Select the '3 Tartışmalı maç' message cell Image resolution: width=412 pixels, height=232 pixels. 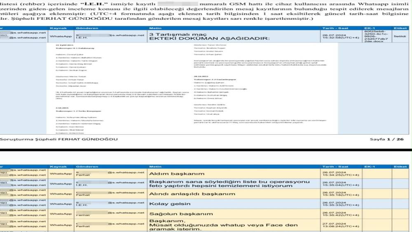(234, 36)
